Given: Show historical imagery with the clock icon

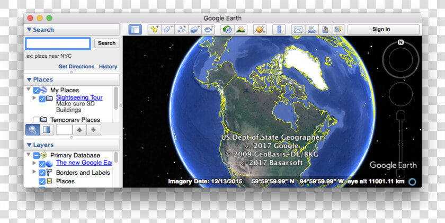Looking at the screenshot, I should (227, 29).
